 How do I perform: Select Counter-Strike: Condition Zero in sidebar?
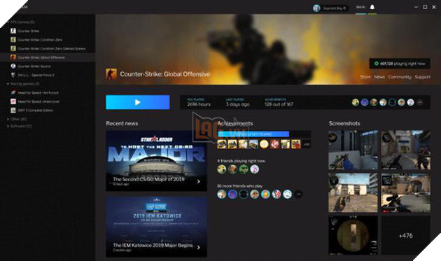[x=40, y=40]
